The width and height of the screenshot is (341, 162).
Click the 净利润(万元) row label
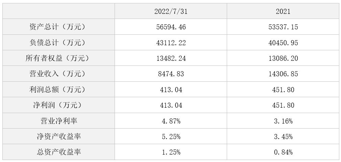(59, 105)
